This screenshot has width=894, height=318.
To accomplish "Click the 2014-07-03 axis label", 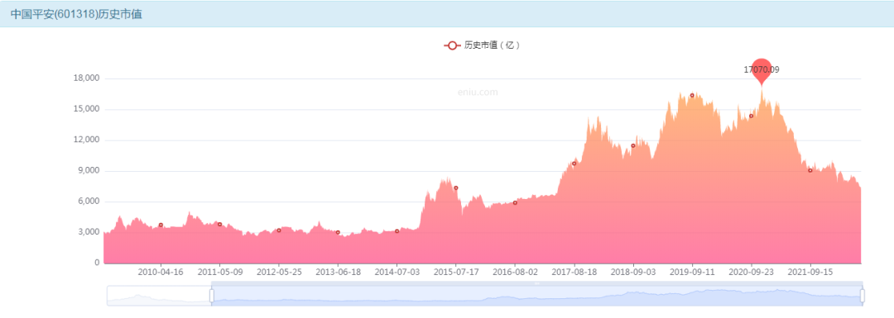I will pos(397,273).
